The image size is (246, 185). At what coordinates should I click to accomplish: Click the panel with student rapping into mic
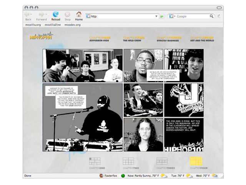[x=83, y=66]
